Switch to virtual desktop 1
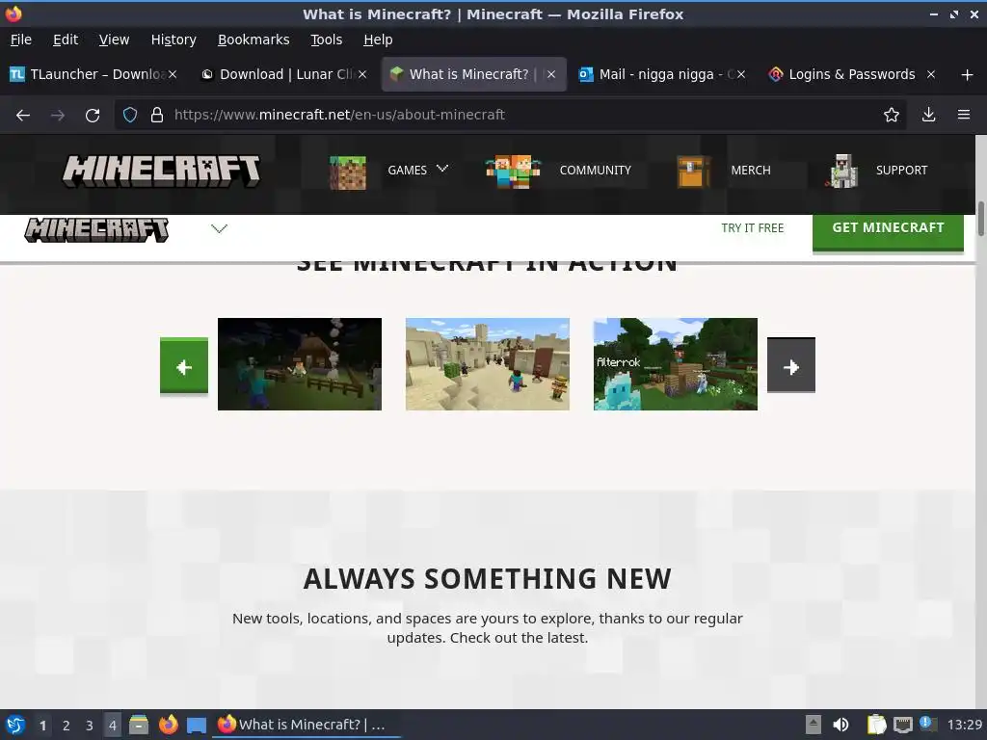The height and width of the screenshot is (740, 987). [42, 726]
